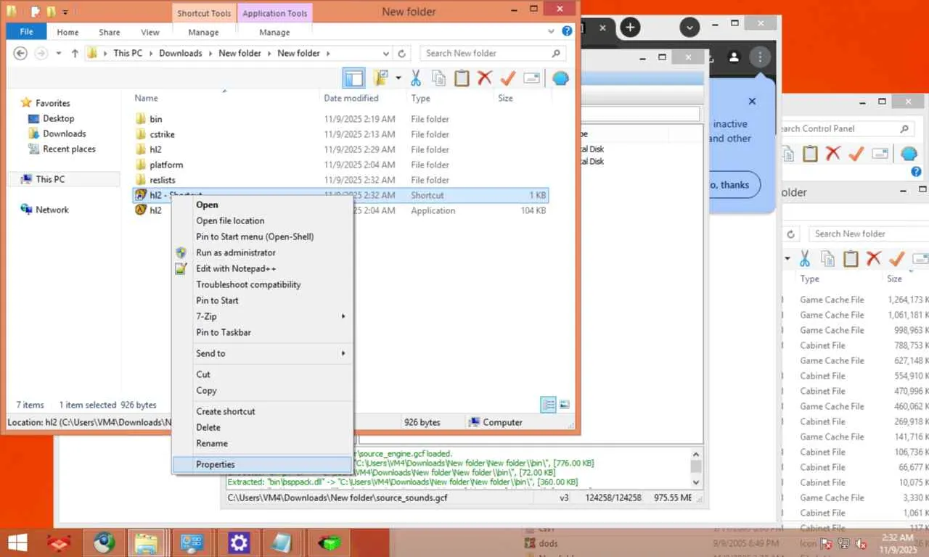The width and height of the screenshot is (929, 557).
Task: Toggle the preview pane button in front Explorer toolbar
Action: click(x=353, y=78)
